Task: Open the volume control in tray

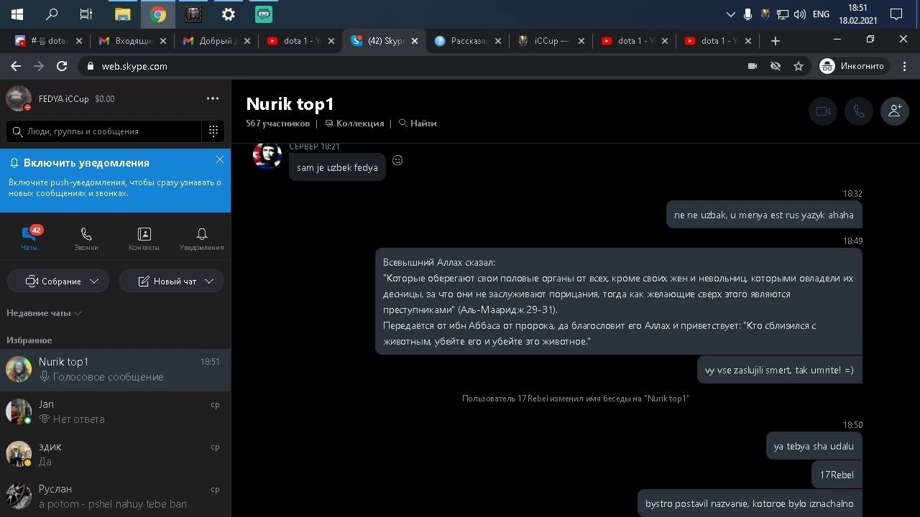Action: click(x=800, y=14)
